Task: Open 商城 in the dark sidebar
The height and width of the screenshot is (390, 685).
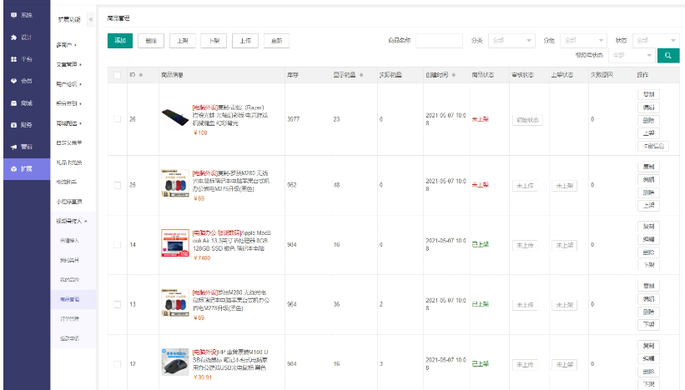Action: point(27,103)
